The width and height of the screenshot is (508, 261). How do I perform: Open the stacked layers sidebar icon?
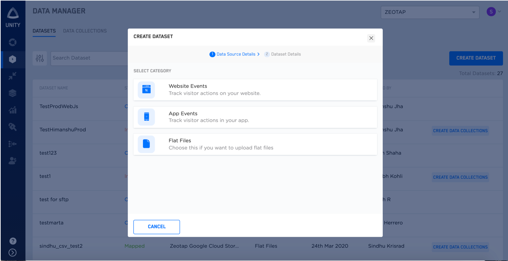click(x=13, y=93)
